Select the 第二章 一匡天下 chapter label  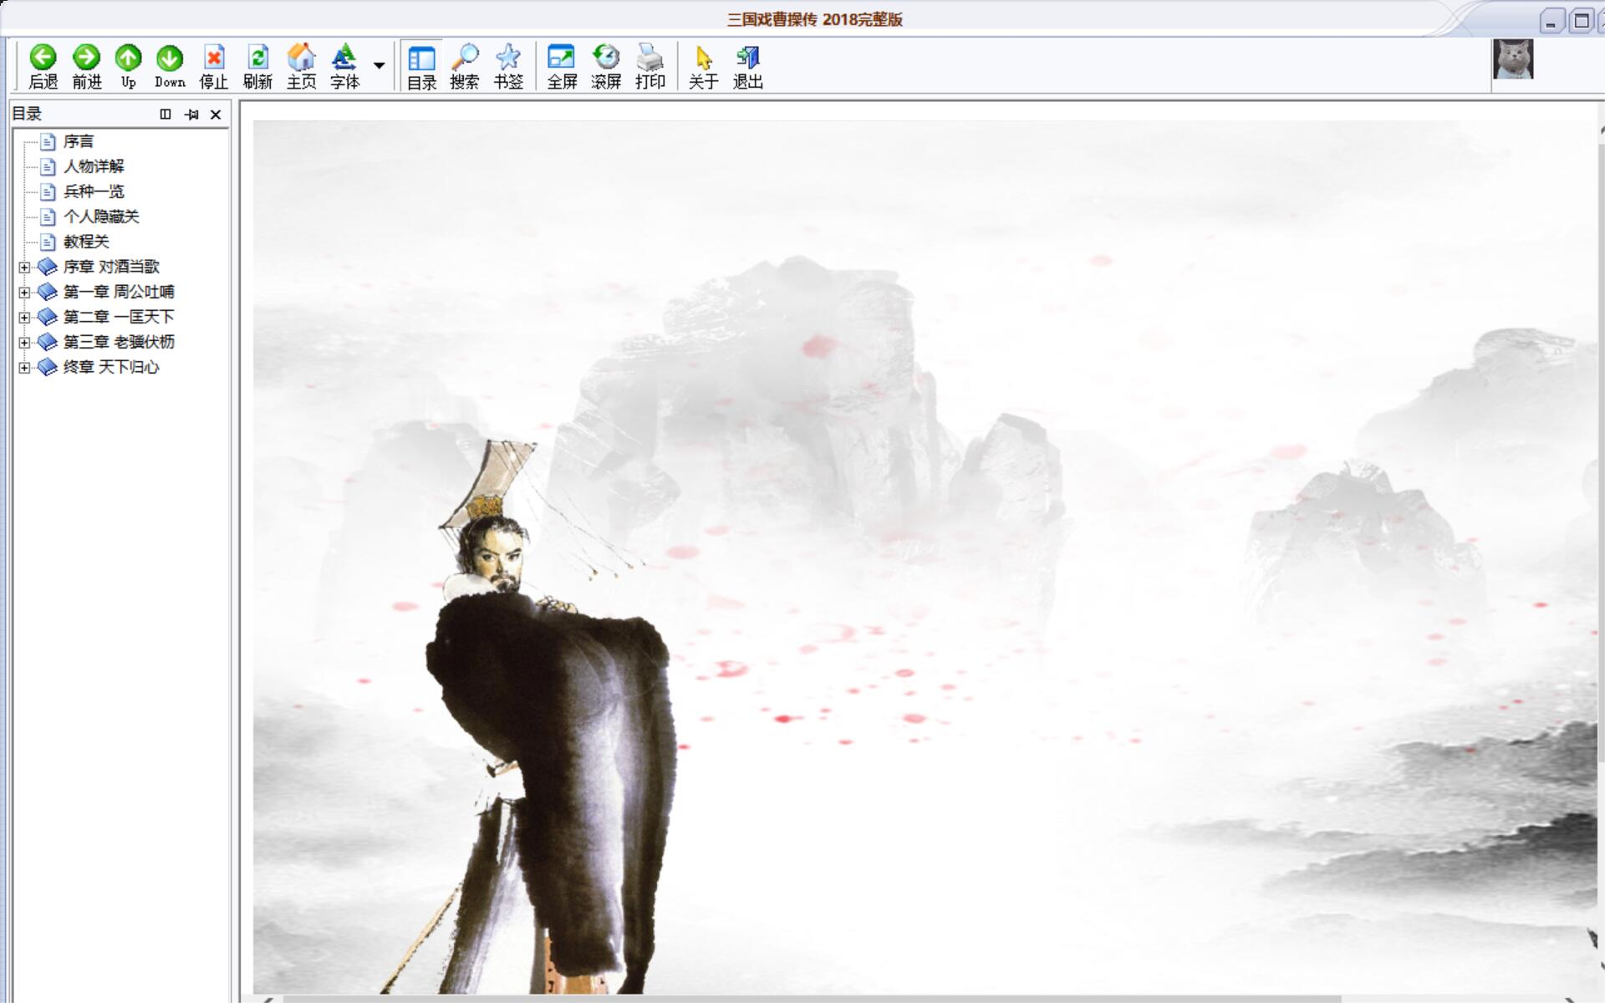(x=119, y=317)
